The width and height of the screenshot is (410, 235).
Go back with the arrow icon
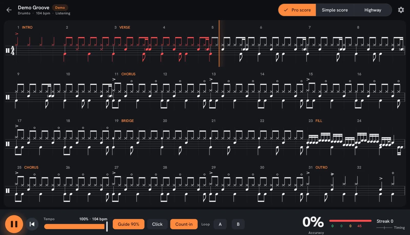point(9,10)
